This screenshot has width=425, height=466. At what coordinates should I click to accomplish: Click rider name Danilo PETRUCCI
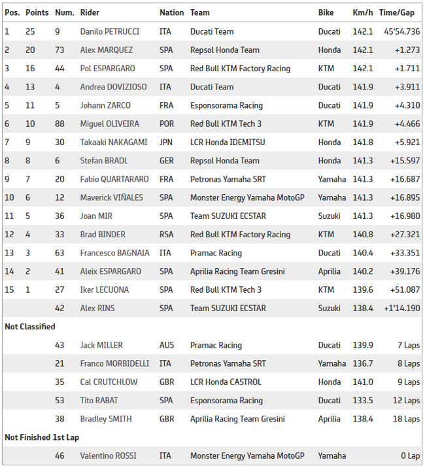[x=109, y=31]
